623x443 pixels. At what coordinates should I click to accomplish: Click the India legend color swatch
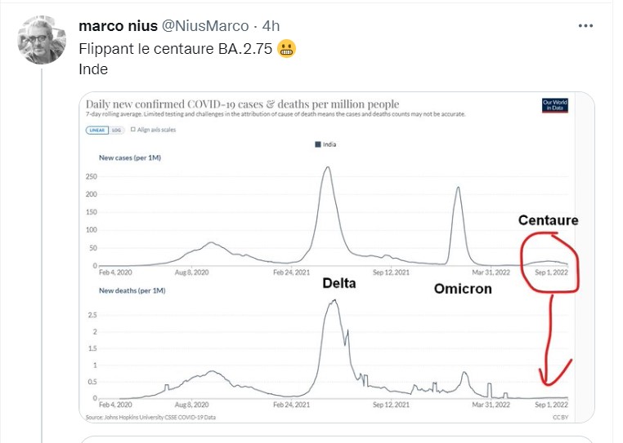[317, 144]
